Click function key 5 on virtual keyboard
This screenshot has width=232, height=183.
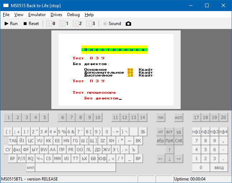coord(44,117)
